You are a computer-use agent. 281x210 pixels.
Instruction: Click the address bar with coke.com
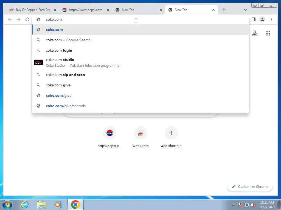click(x=140, y=19)
